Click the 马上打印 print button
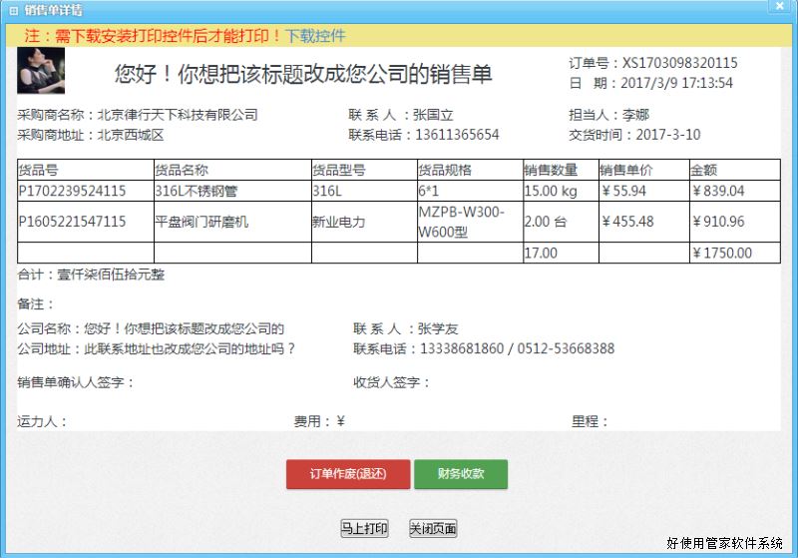The width and height of the screenshot is (798, 558). pos(364,529)
